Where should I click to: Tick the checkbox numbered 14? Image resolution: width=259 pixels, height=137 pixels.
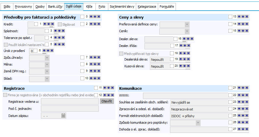coord(230,24)
